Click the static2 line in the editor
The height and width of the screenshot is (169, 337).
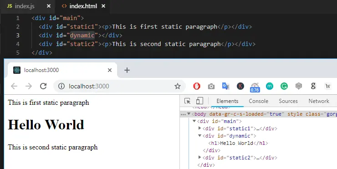[147, 44]
